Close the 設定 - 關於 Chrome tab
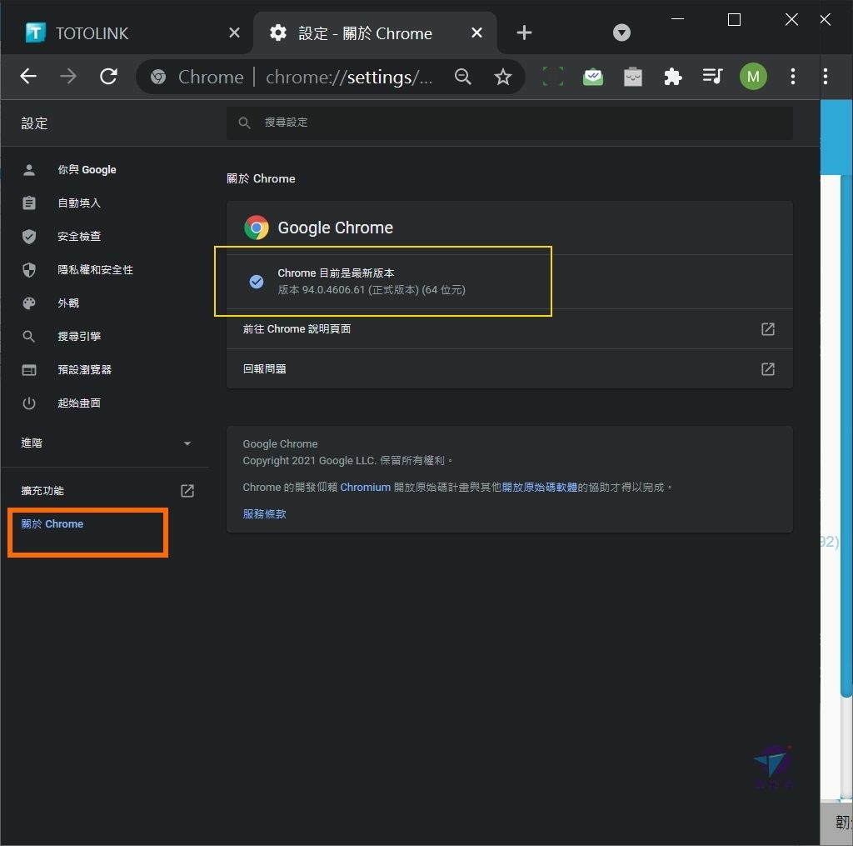The width and height of the screenshot is (853, 846). 476,33
